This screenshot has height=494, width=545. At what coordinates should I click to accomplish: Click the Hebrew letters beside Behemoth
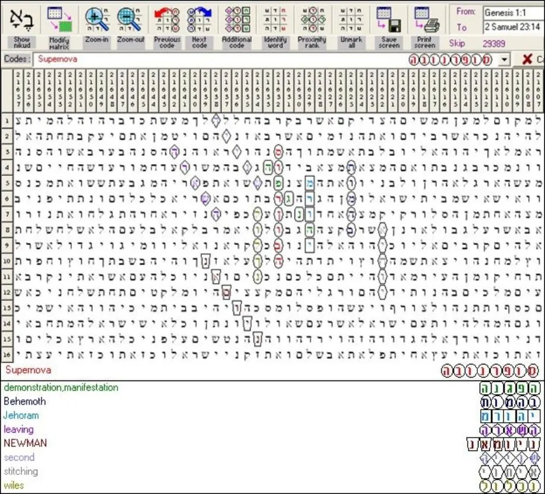tap(510, 402)
